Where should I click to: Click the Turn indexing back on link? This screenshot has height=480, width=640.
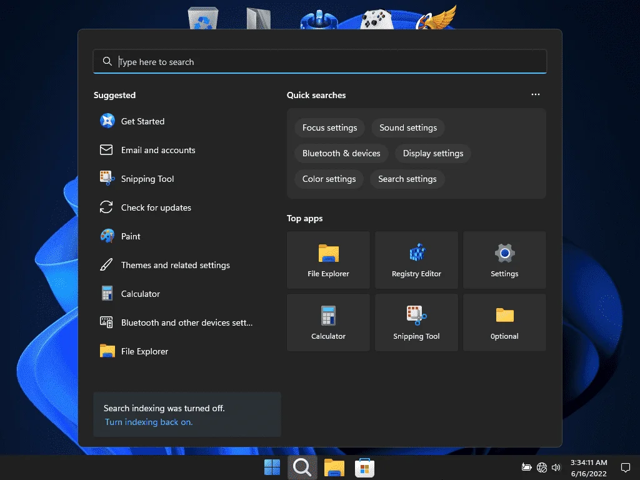(x=149, y=422)
